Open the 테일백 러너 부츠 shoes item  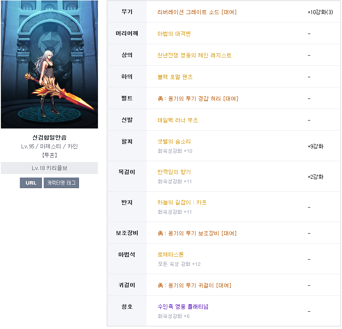point(177,120)
